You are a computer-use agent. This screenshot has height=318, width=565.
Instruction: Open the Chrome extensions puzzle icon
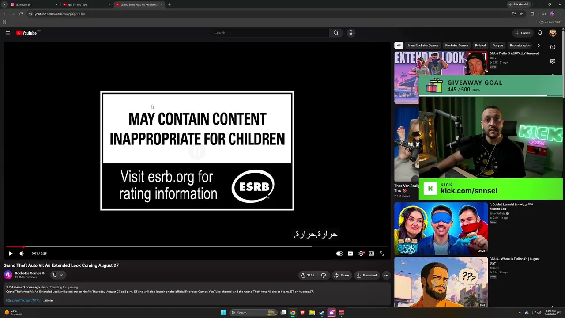pos(532,14)
